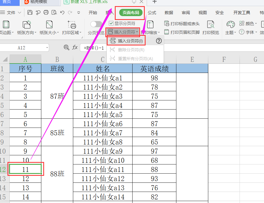Click the Redo arrow icon
The width and height of the screenshot is (264, 203).
pyautogui.click(x=70, y=12)
